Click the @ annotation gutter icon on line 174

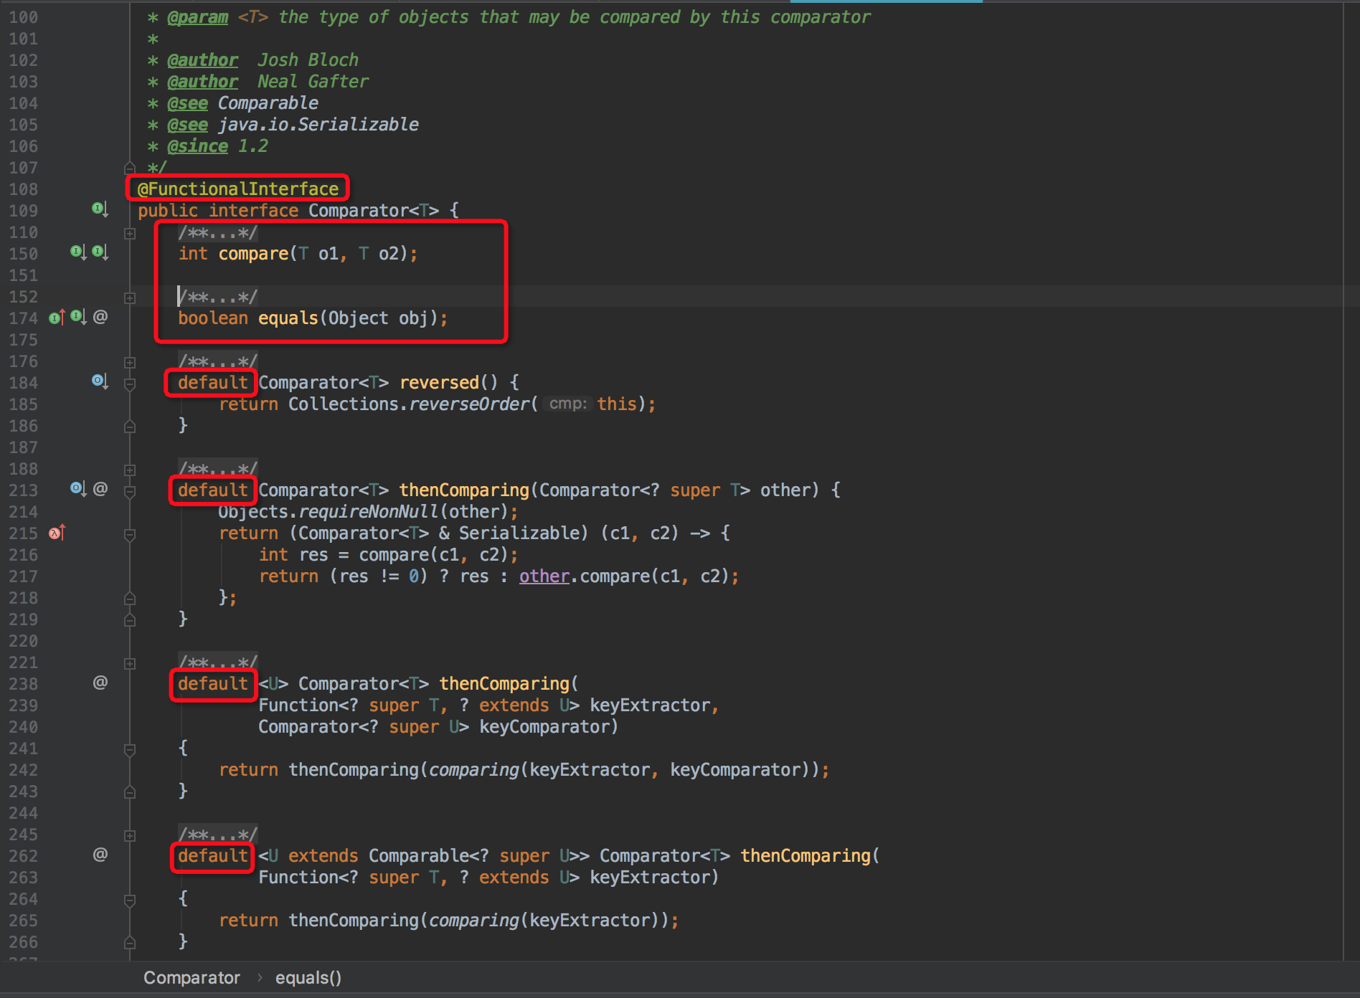click(100, 316)
